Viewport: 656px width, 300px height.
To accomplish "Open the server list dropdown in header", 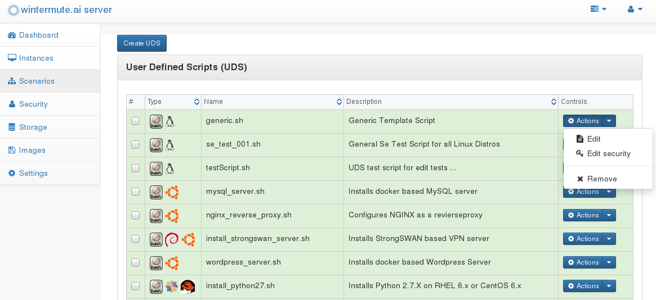I will pyautogui.click(x=599, y=9).
